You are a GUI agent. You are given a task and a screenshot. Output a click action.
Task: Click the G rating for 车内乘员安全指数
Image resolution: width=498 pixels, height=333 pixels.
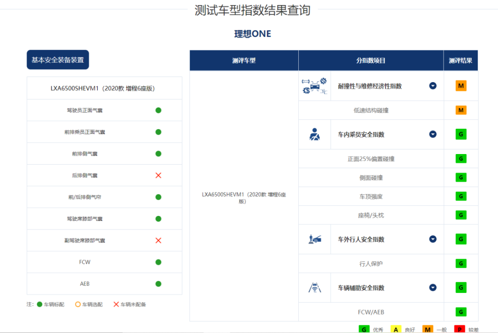461,134
